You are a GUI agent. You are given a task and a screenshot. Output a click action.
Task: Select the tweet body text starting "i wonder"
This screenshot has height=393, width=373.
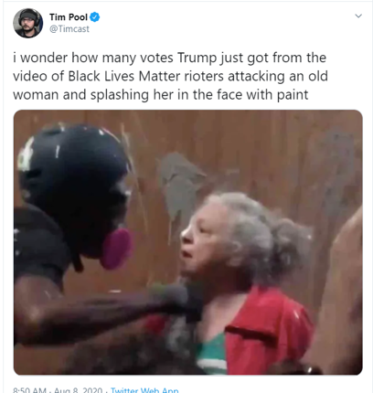click(x=170, y=76)
